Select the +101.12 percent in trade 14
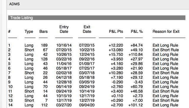Screen dimensions: 189x108 click(x=136, y=105)
